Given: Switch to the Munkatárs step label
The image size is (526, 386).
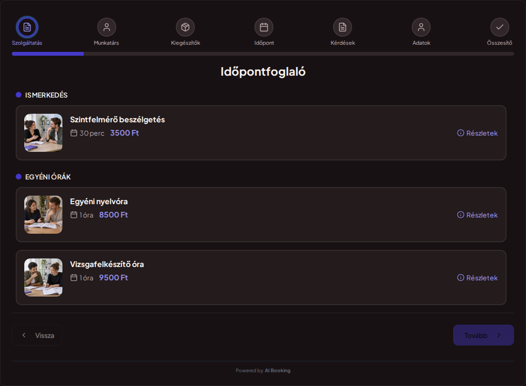Looking at the screenshot, I should (106, 43).
